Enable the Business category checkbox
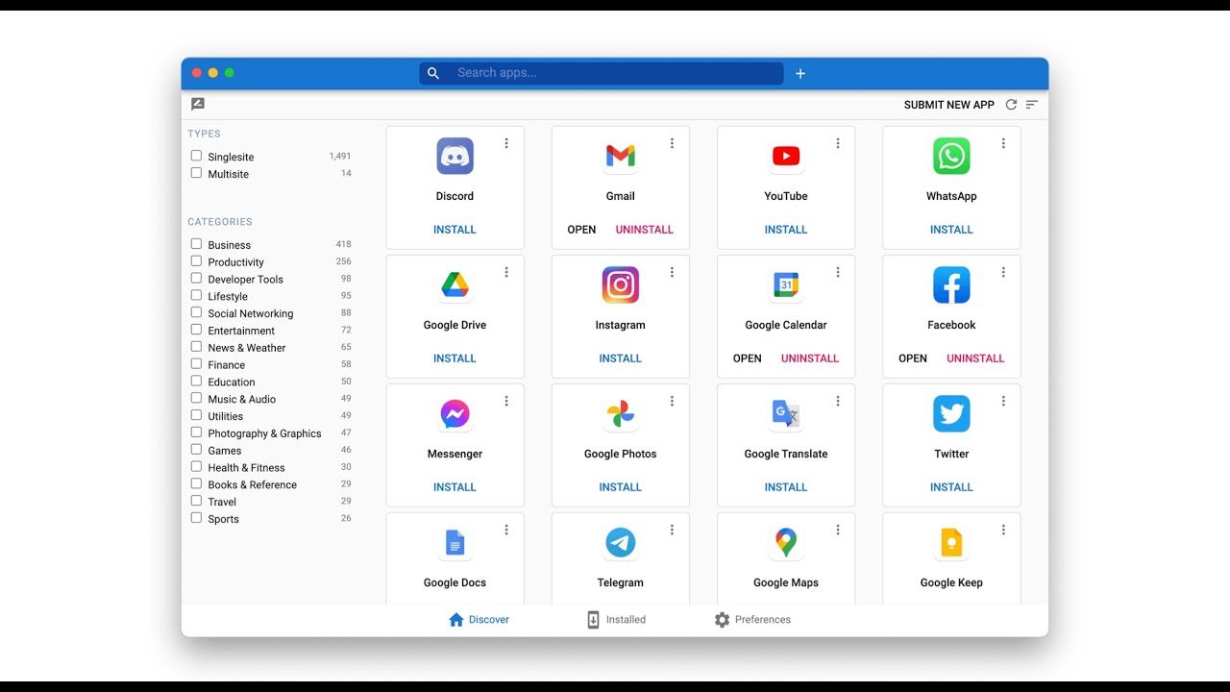 point(196,244)
